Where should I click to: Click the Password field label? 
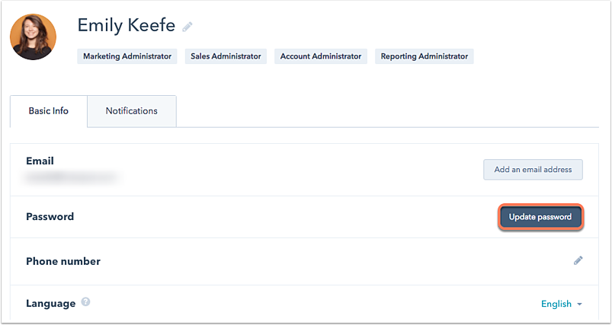point(50,217)
